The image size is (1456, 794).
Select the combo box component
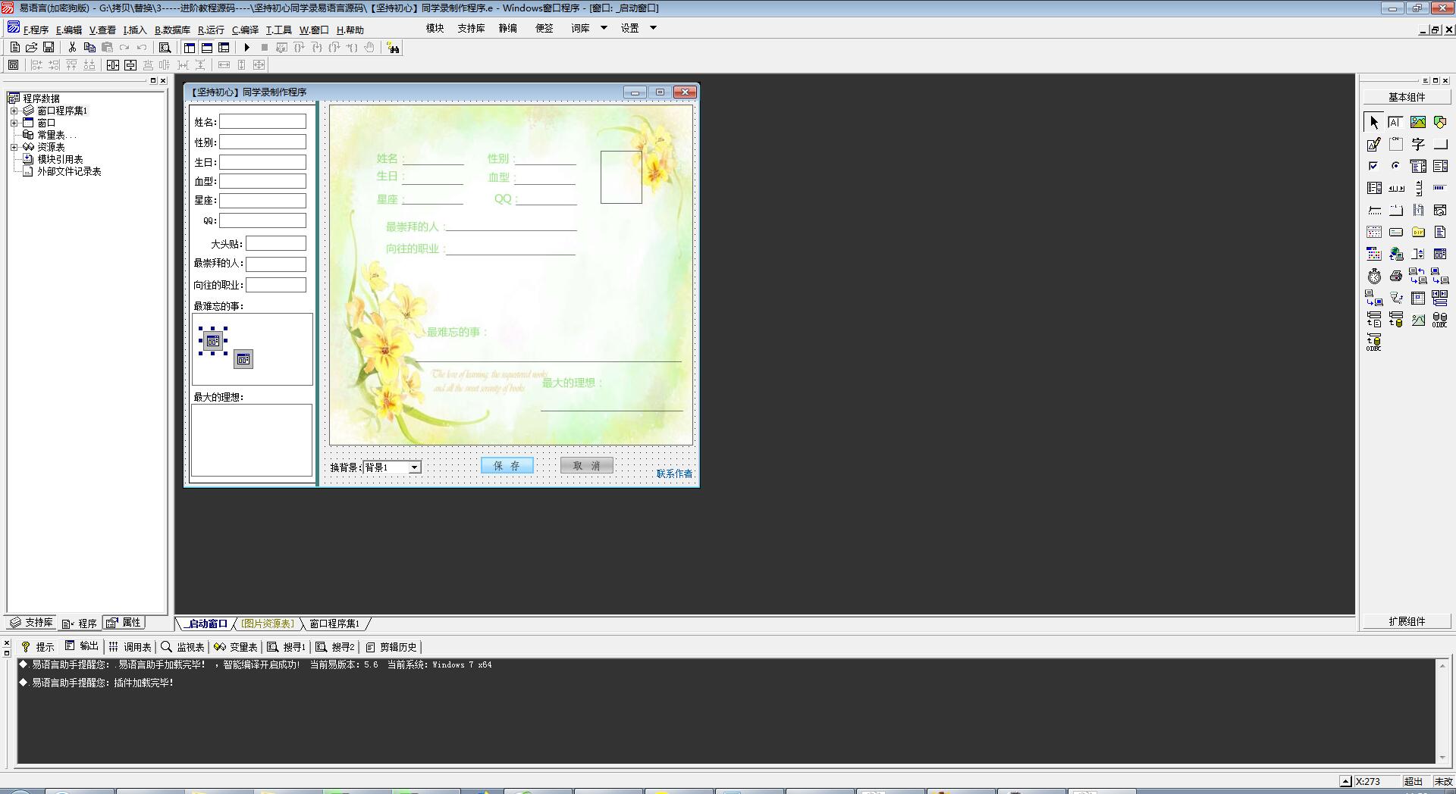click(1417, 166)
